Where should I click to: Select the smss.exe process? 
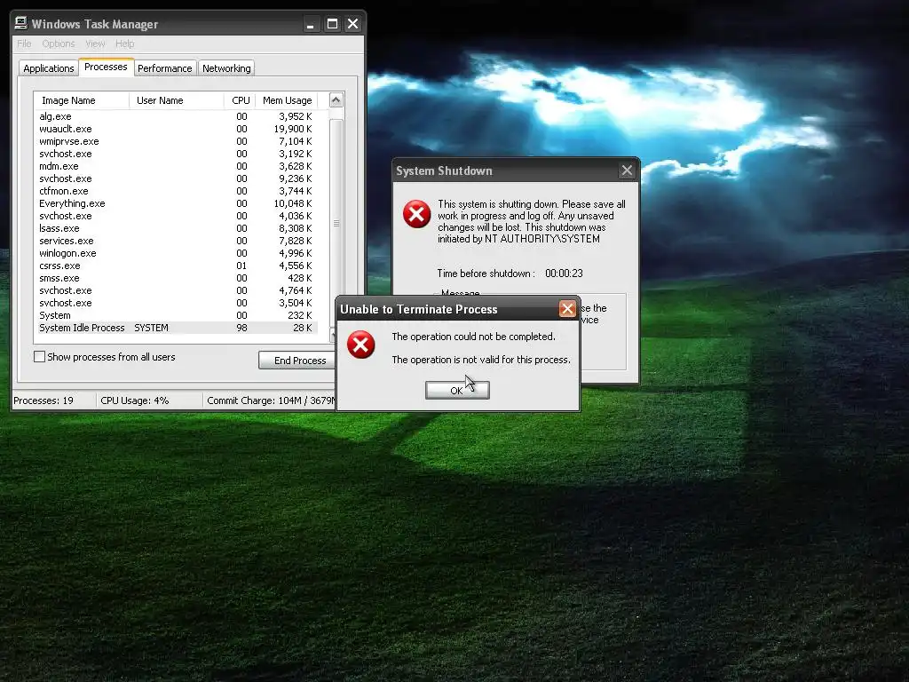[x=176, y=278]
